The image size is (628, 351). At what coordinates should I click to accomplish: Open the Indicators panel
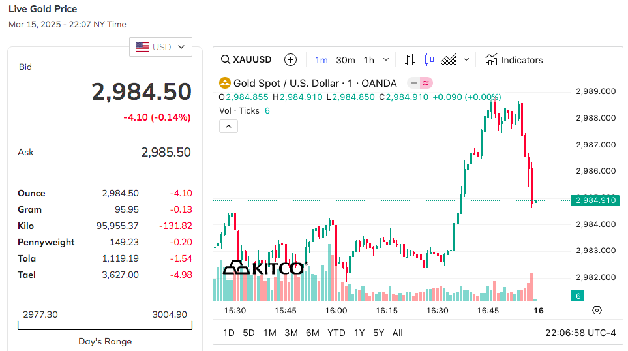pyautogui.click(x=514, y=60)
